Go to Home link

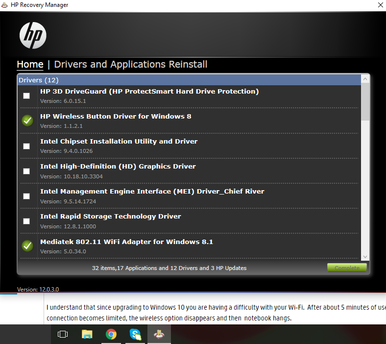30,65
